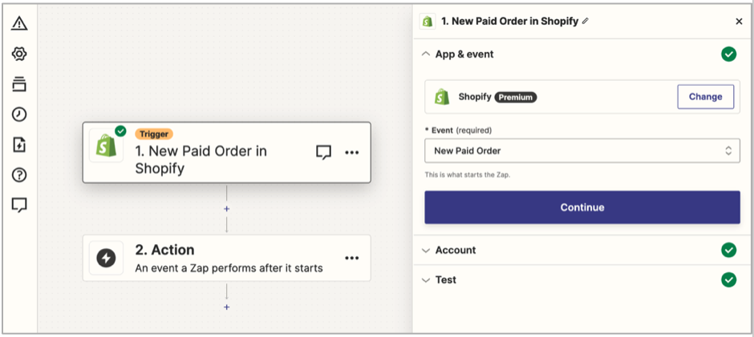The width and height of the screenshot is (754, 337).
Task: Click the lightning bolt Action icon
Action: [x=106, y=259]
